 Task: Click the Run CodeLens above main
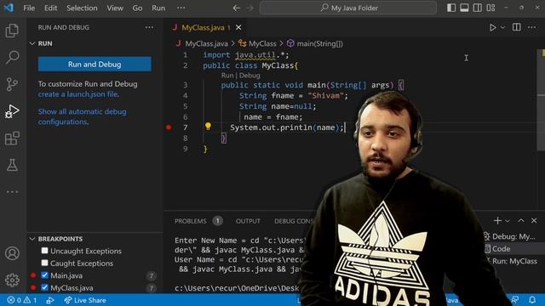pyautogui.click(x=227, y=76)
